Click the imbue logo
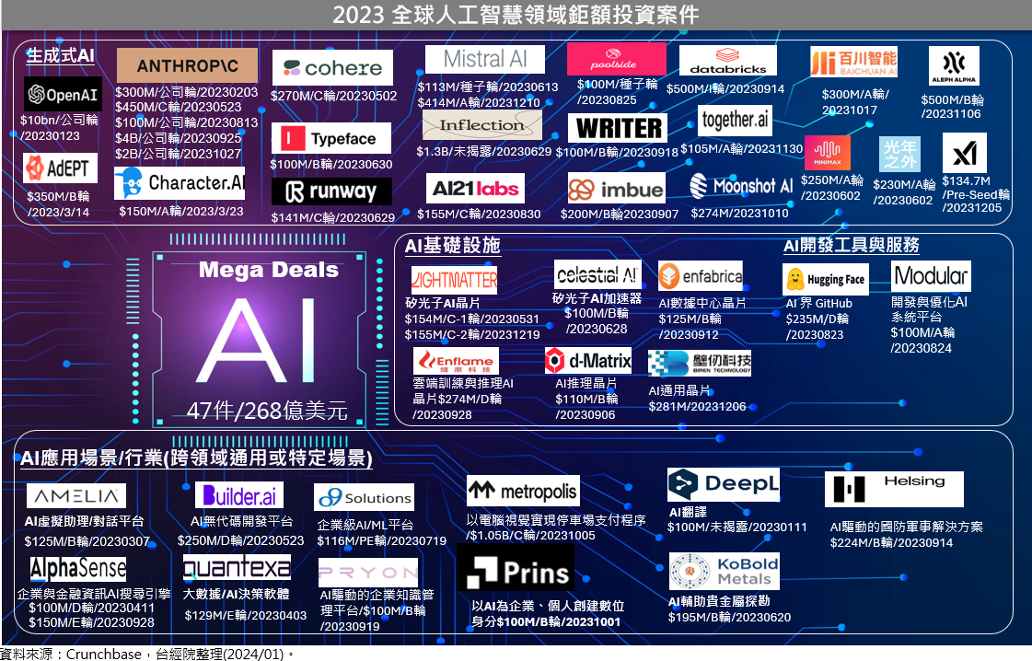 pyautogui.click(x=616, y=190)
